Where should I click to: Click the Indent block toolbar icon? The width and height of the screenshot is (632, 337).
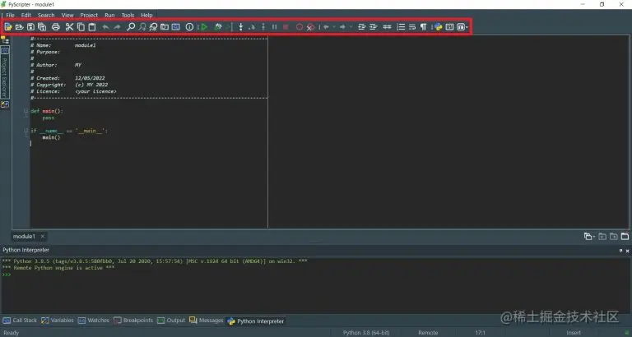(374, 27)
